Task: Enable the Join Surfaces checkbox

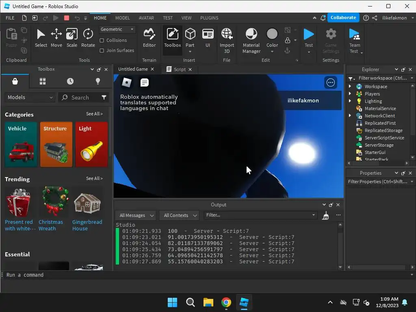Action: [102, 50]
